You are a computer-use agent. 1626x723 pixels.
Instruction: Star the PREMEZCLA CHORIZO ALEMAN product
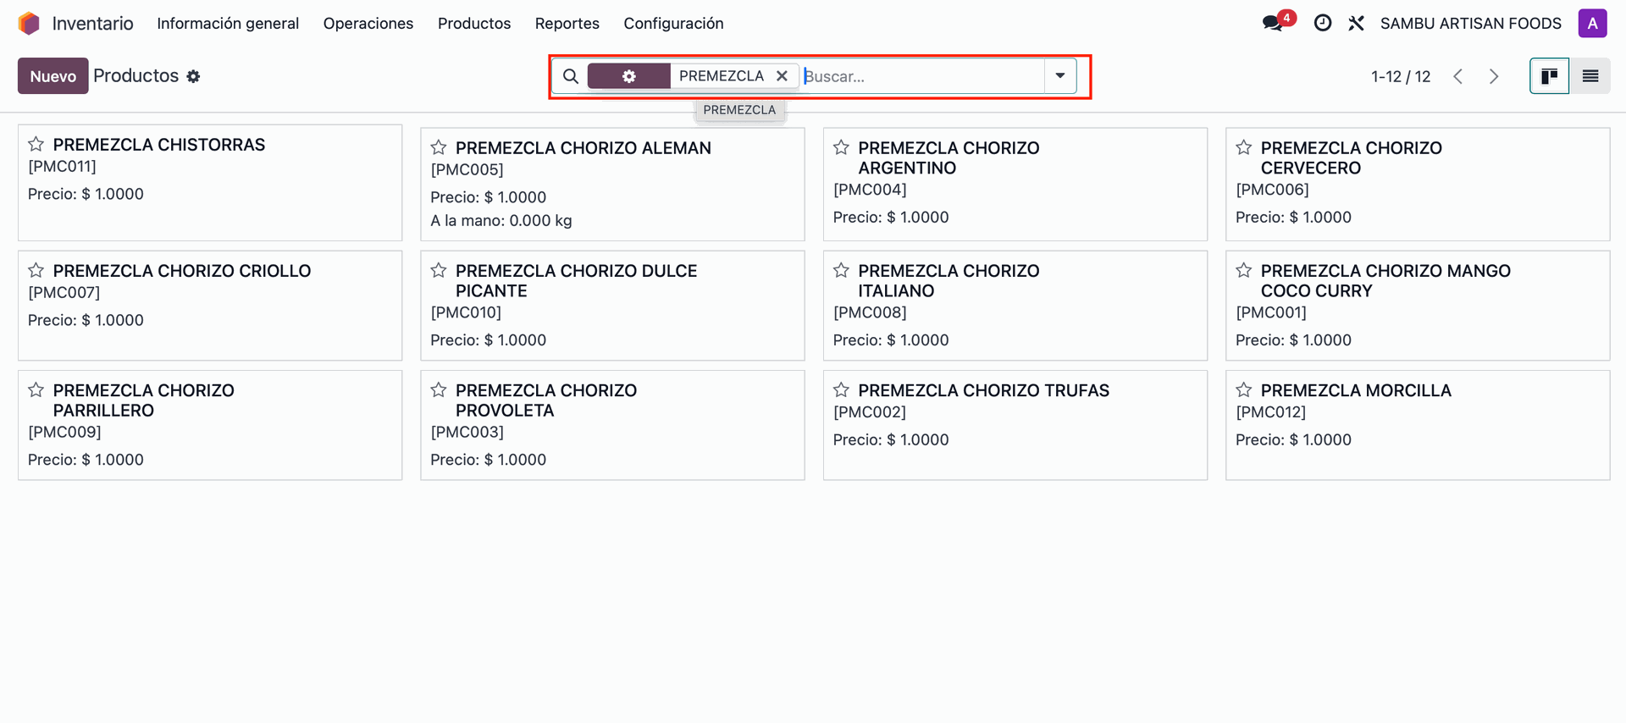point(439,148)
